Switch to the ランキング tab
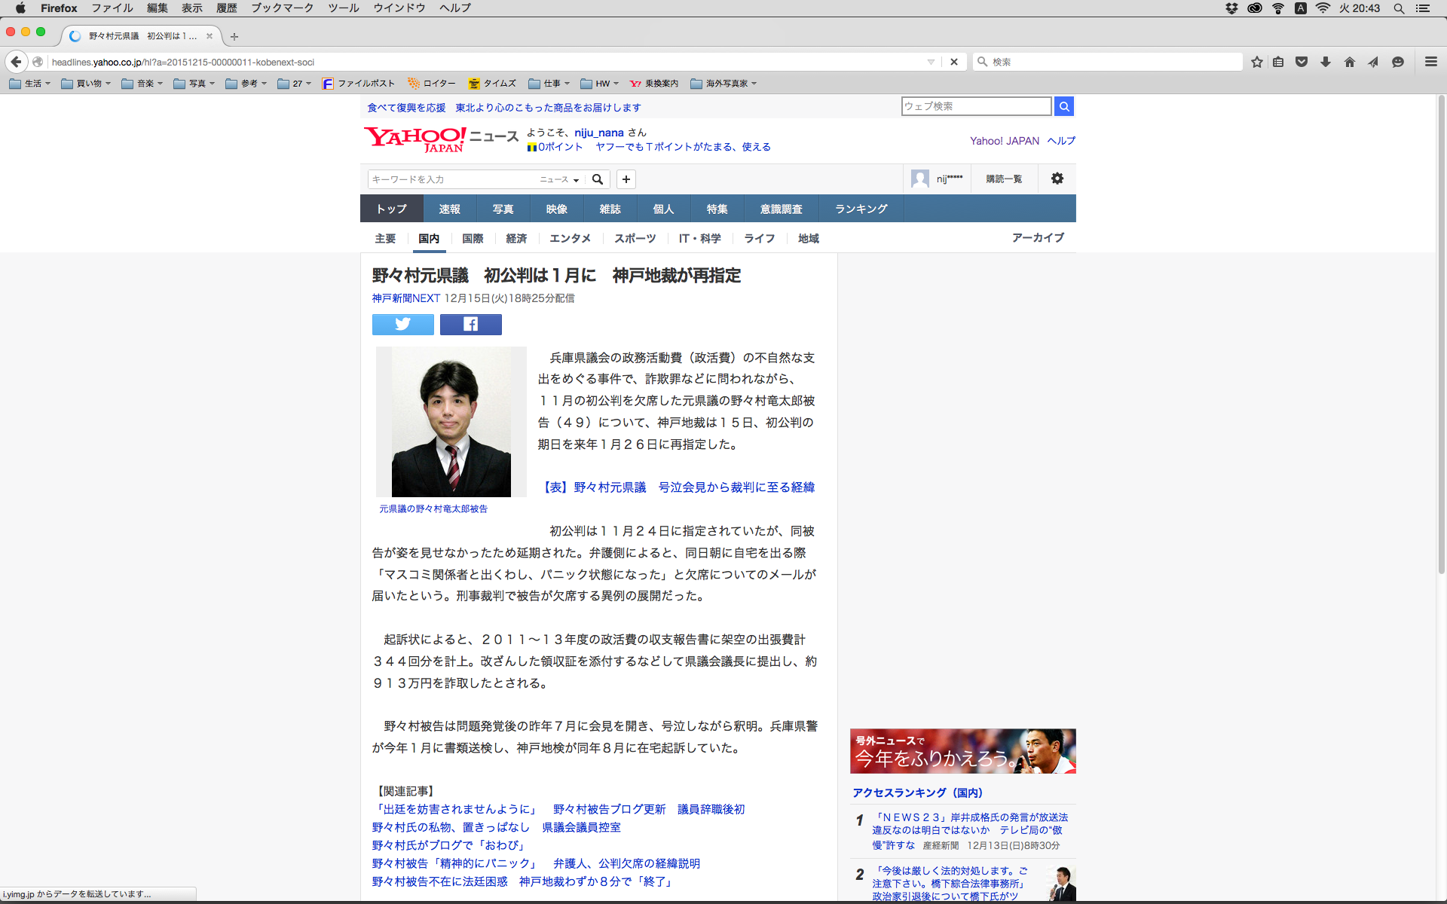Screen dimensions: 1447x904 [861, 209]
